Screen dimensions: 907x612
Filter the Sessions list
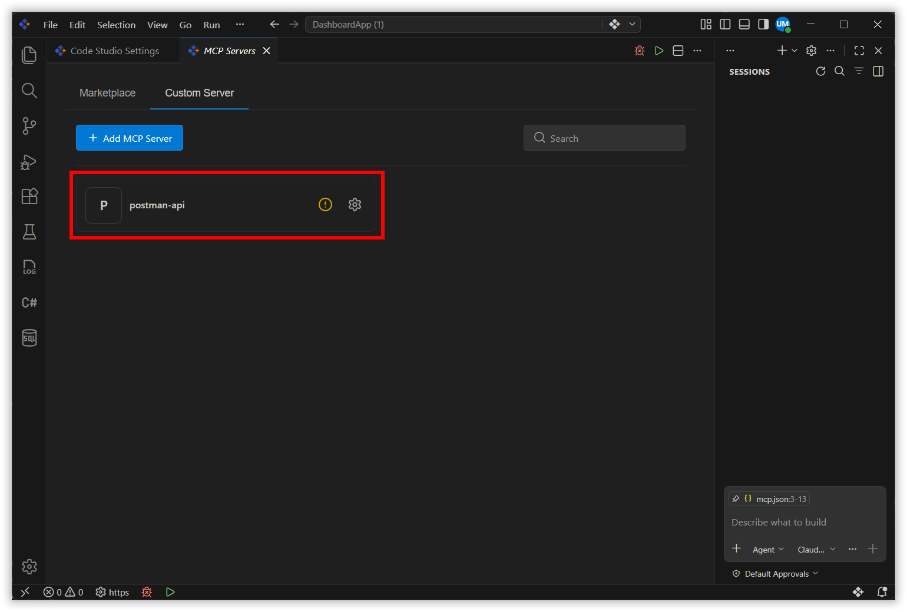tap(859, 71)
